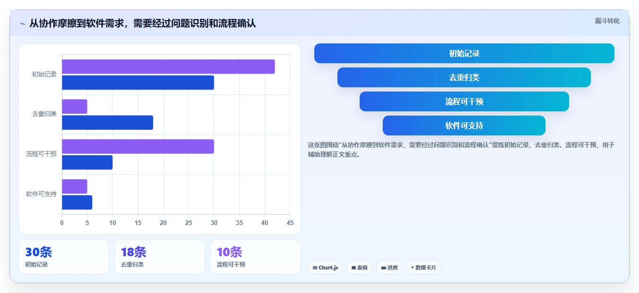Click the Chart.js chip
Screen dimensions: 639x293
tap(325, 268)
